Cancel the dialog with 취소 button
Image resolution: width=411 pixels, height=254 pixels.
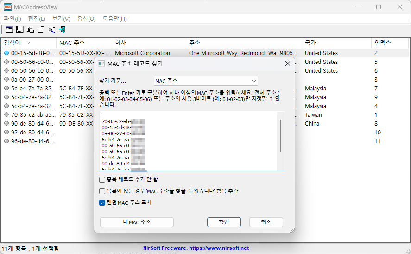coord(266,222)
